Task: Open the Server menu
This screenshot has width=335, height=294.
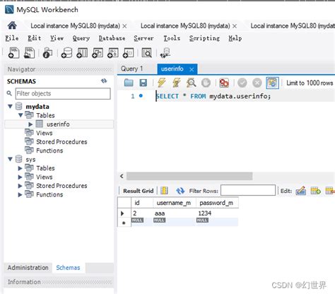Action: coord(143,38)
